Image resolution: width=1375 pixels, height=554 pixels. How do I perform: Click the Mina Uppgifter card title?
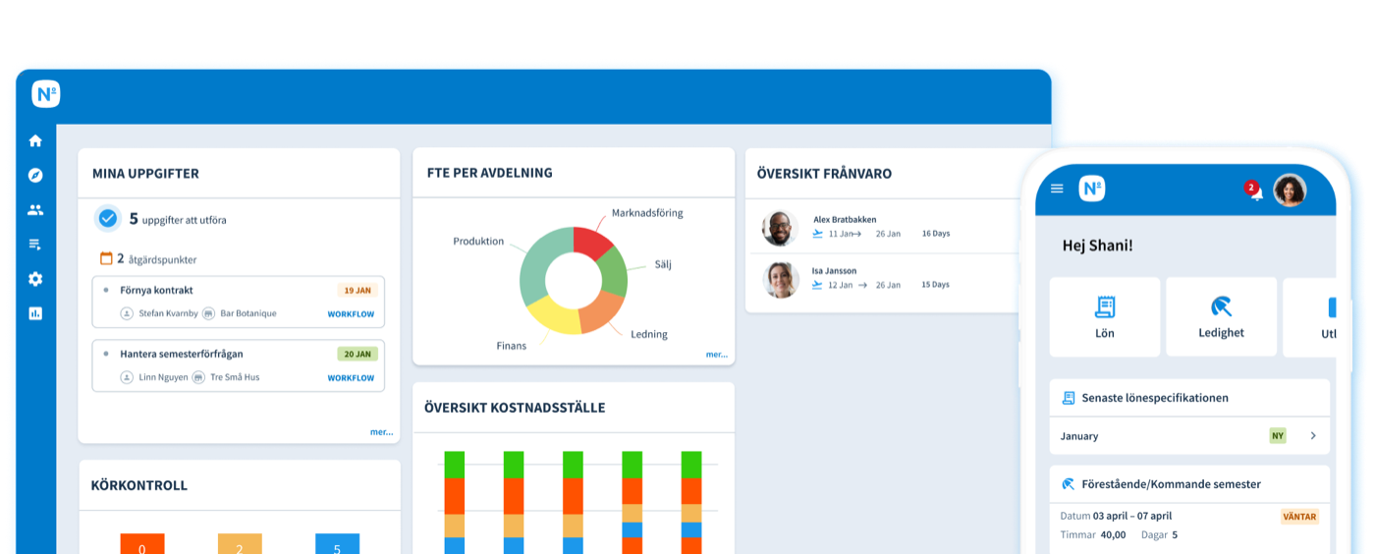145,174
